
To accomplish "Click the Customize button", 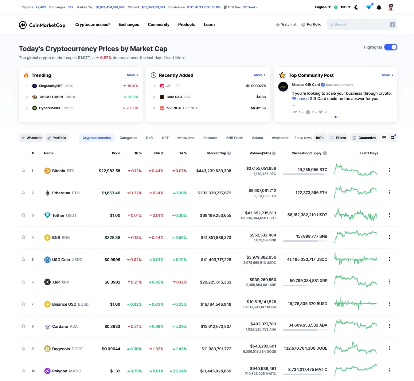I will (364, 138).
